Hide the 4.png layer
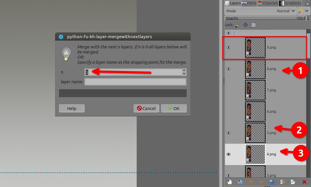Viewport: 311px width, 187px height. click(x=229, y=154)
